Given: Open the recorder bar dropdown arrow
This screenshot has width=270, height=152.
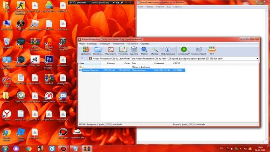Looking at the screenshot, I should 113,3.
